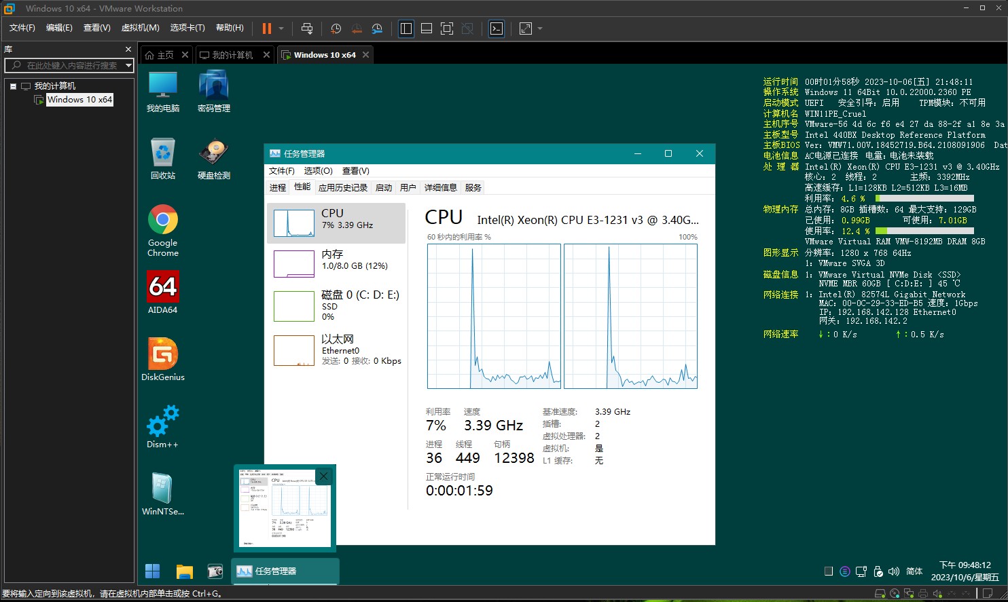Viewport: 1008px width, 602px height.
Task: Enter full screen mode icon
Action: (447, 29)
